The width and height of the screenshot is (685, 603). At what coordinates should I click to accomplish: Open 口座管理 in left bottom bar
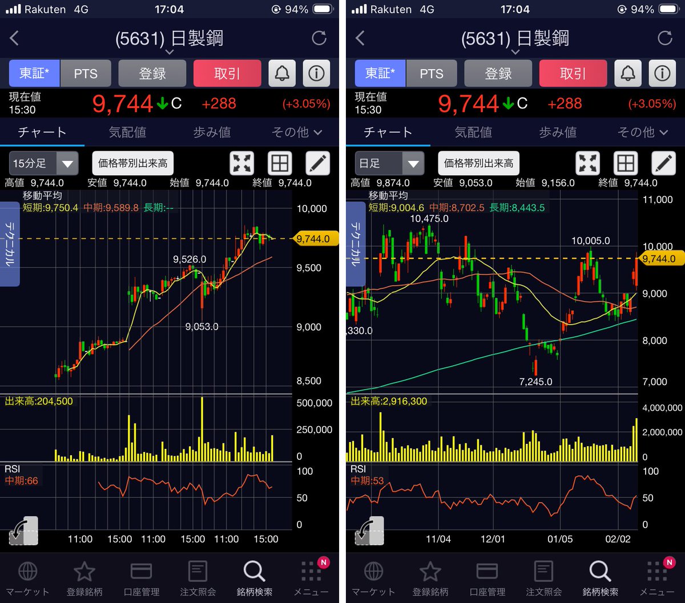coord(141,578)
